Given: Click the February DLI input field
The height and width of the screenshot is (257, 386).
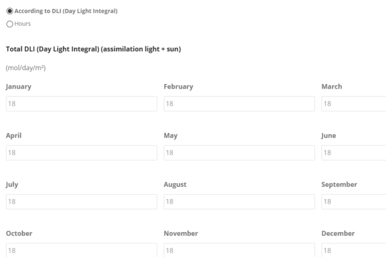Looking at the screenshot, I should 239,104.
